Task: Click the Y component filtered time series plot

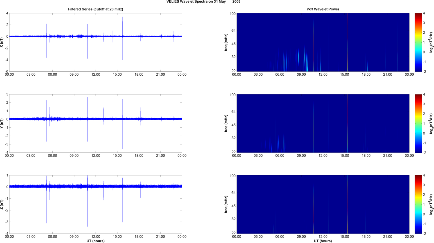Action: click(x=96, y=123)
